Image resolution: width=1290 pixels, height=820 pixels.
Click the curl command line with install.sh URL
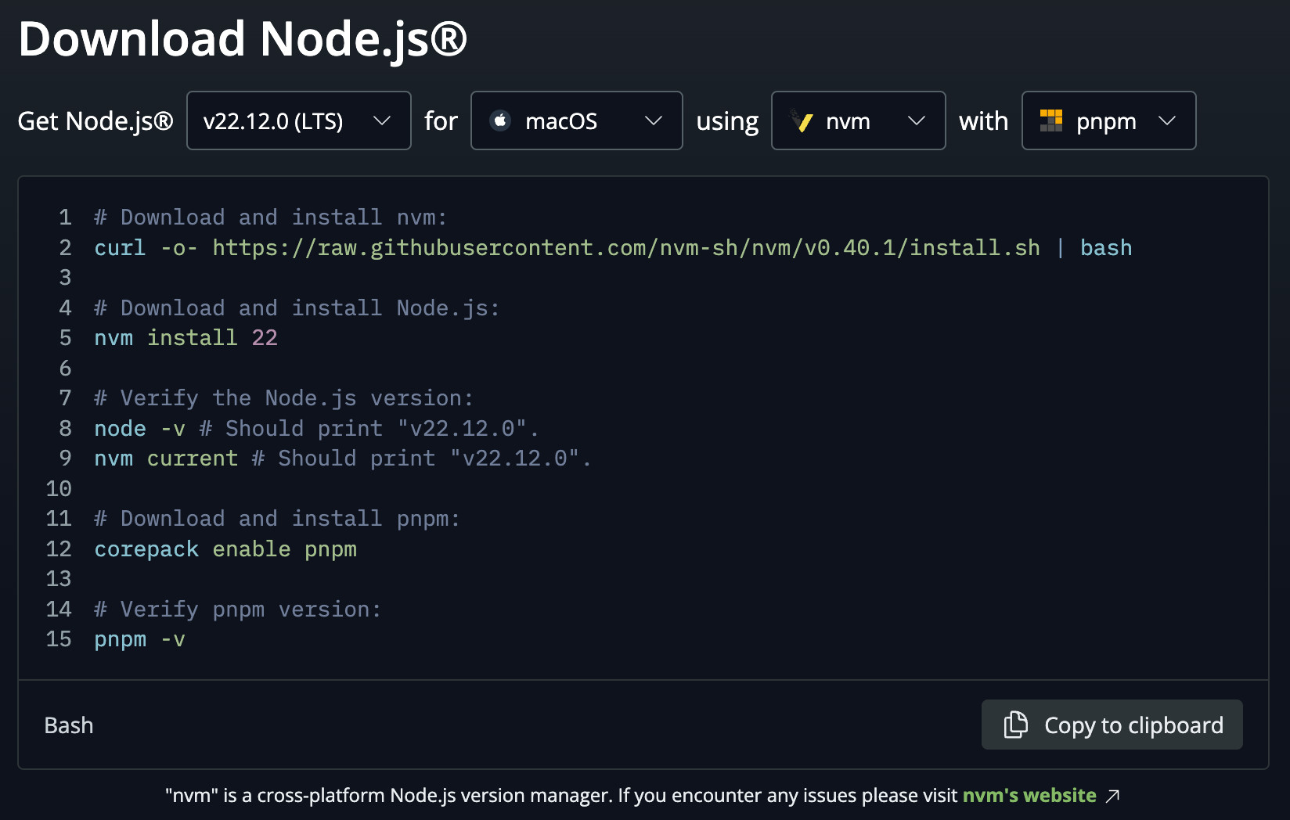click(x=613, y=247)
